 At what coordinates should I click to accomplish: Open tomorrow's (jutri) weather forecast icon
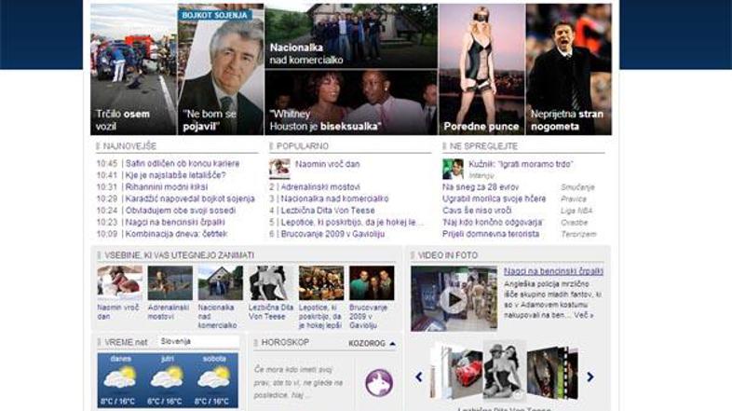click(x=167, y=377)
